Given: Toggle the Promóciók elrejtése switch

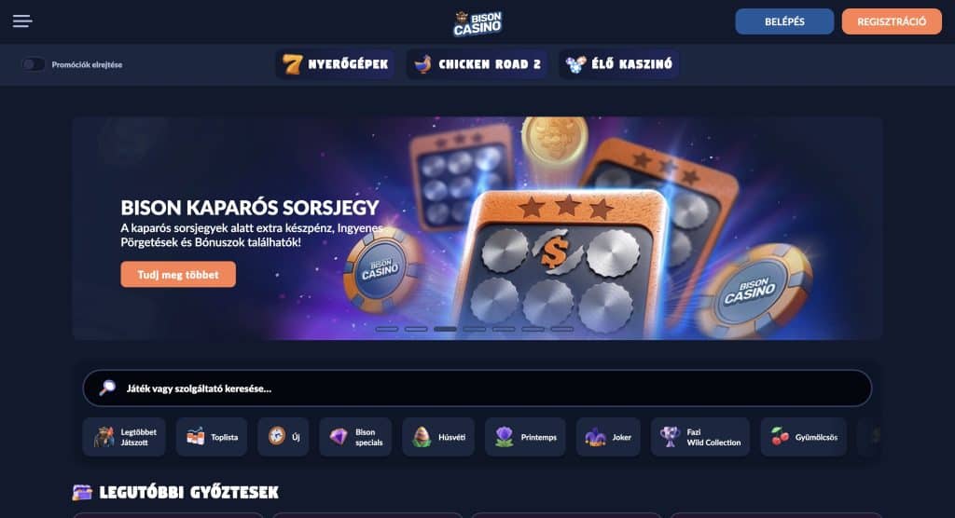Looking at the screenshot, I should [33, 64].
